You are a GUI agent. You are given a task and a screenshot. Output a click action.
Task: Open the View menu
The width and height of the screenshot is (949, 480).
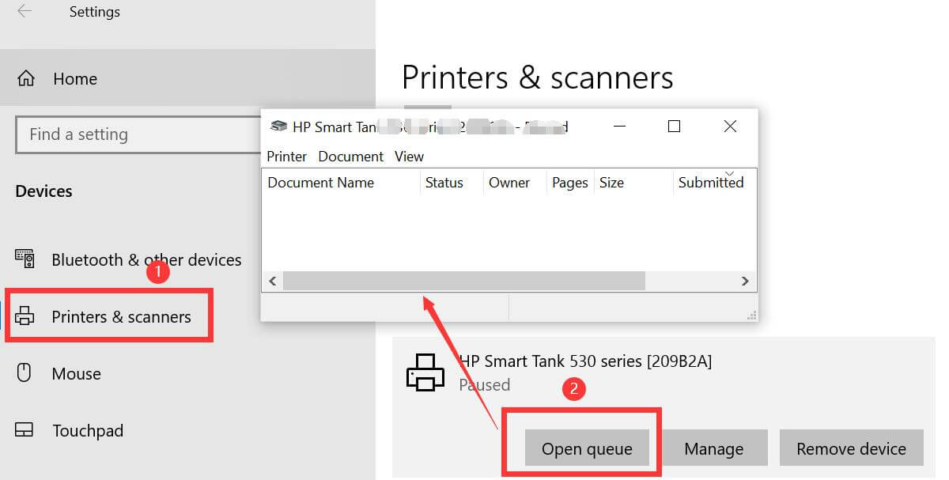(409, 156)
